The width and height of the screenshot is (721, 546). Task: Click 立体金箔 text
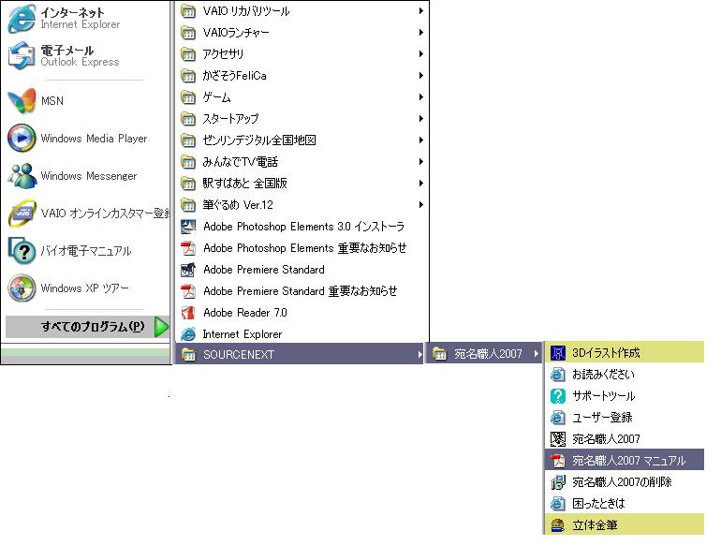pyautogui.click(x=595, y=524)
